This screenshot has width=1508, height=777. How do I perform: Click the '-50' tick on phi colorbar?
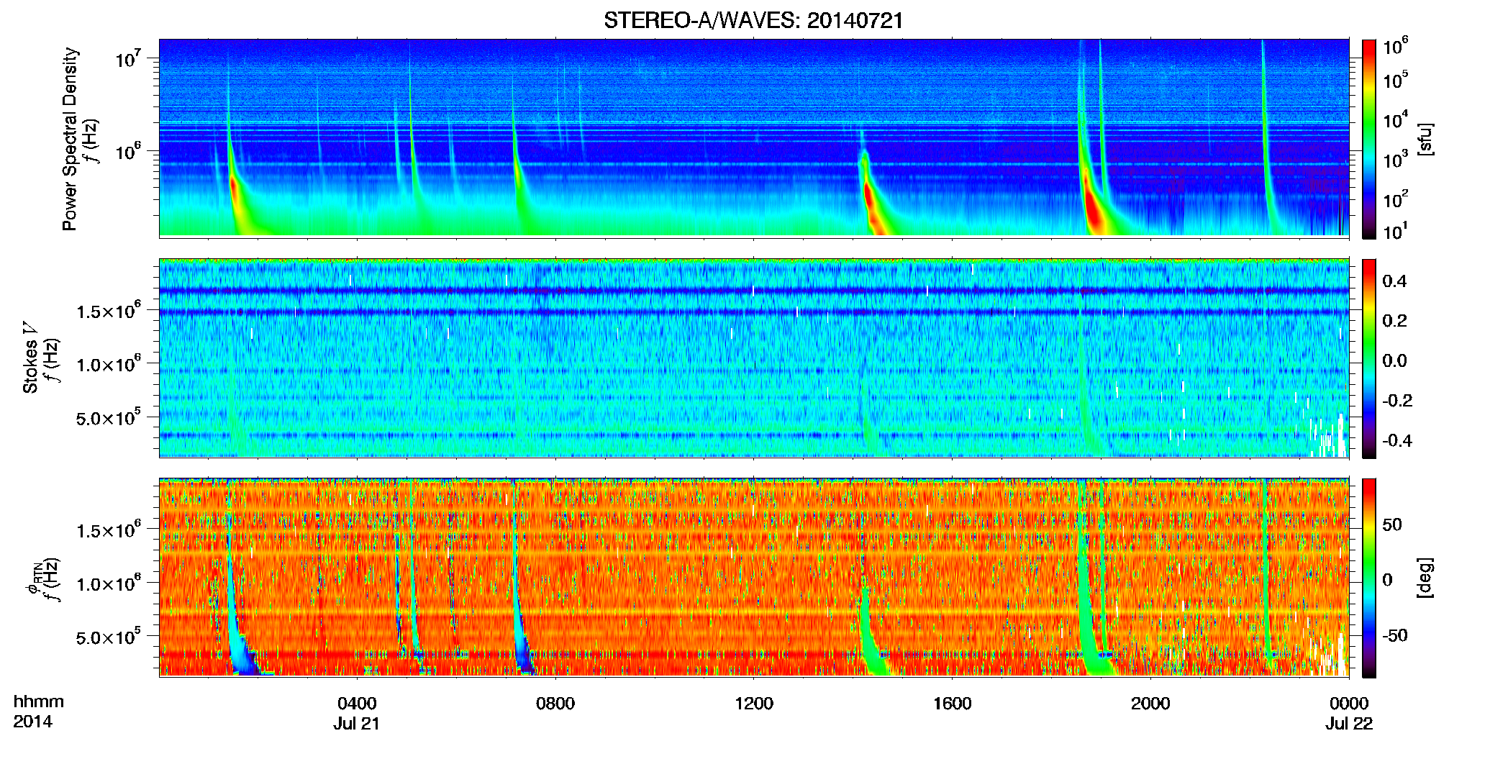(1395, 635)
